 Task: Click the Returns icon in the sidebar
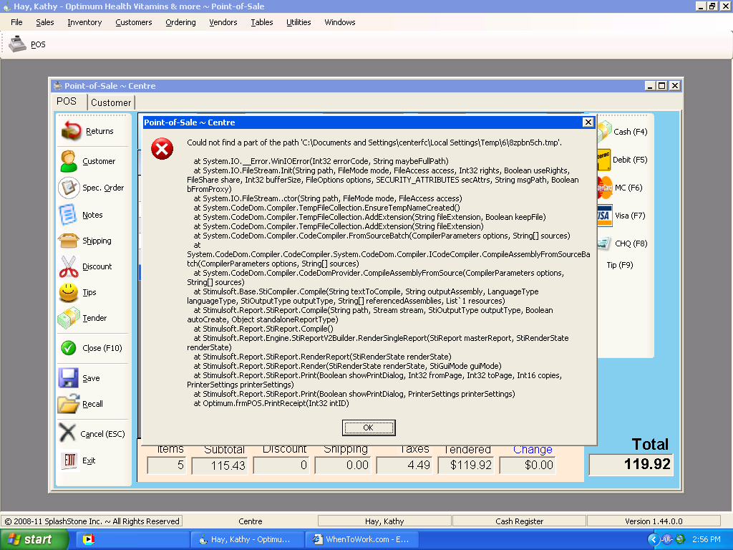[72, 130]
